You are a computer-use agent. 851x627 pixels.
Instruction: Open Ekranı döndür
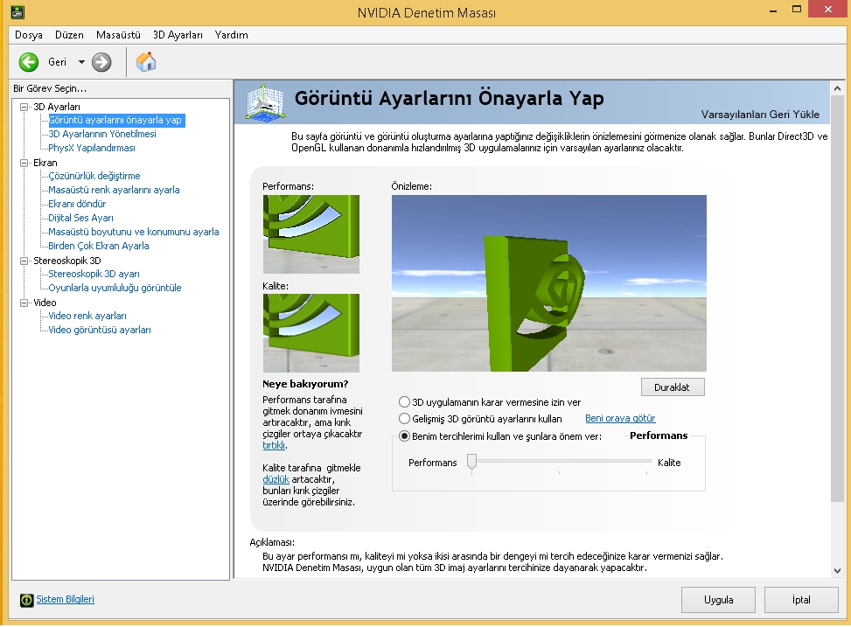[x=77, y=204]
